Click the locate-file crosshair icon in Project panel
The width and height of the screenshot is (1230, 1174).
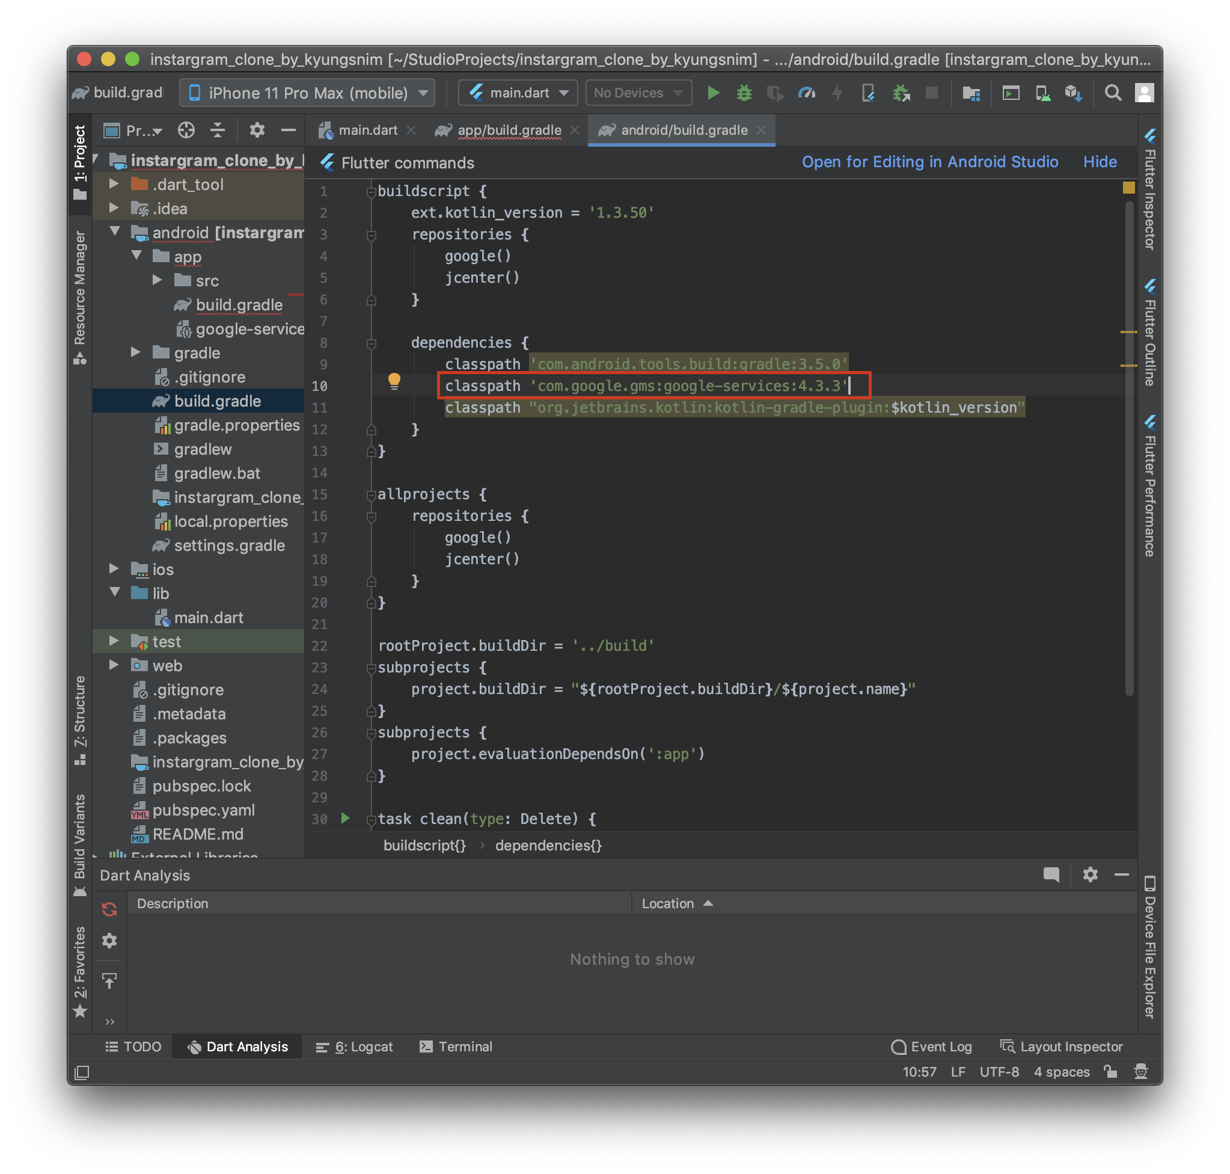(186, 130)
